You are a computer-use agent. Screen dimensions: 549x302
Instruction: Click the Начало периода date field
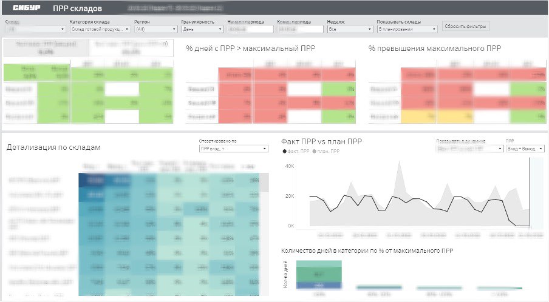coord(250,29)
